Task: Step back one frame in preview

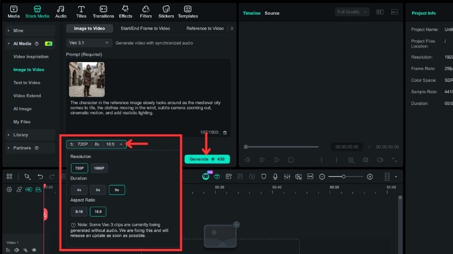Action: pos(247,160)
